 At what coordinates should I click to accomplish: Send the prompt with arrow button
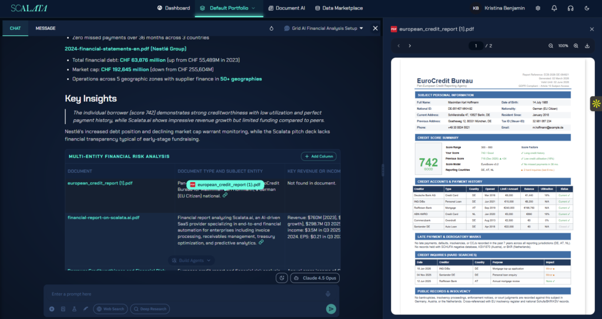tap(330, 309)
